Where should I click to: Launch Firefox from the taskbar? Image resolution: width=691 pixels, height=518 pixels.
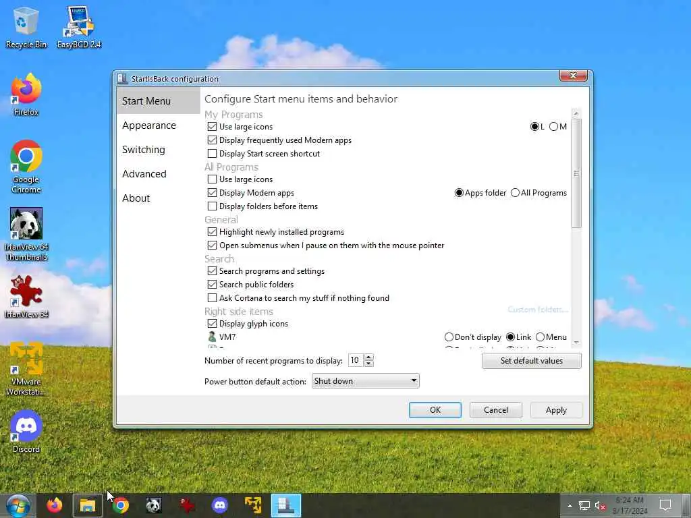(55, 506)
